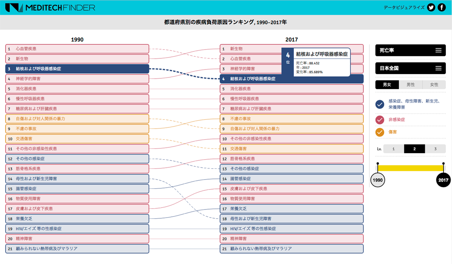Click the 1990 year slider handle

378,180
